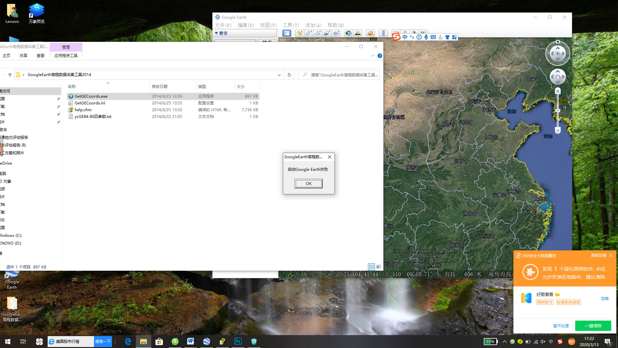
Task: Open the 添加(A) menu in Google Earth
Action: click(x=313, y=25)
